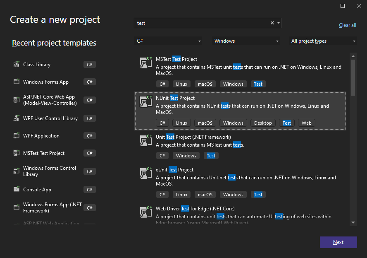Click the MSTest Test Project flask icon in results

point(146,63)
